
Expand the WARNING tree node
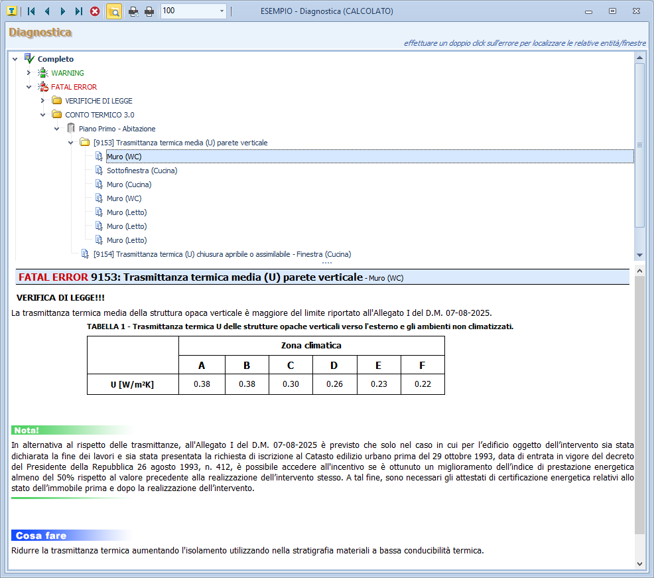pos(29,73)
